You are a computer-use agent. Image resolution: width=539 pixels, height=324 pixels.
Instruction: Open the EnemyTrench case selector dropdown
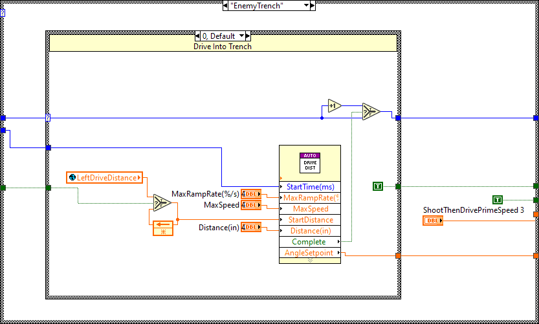(304, 5)
